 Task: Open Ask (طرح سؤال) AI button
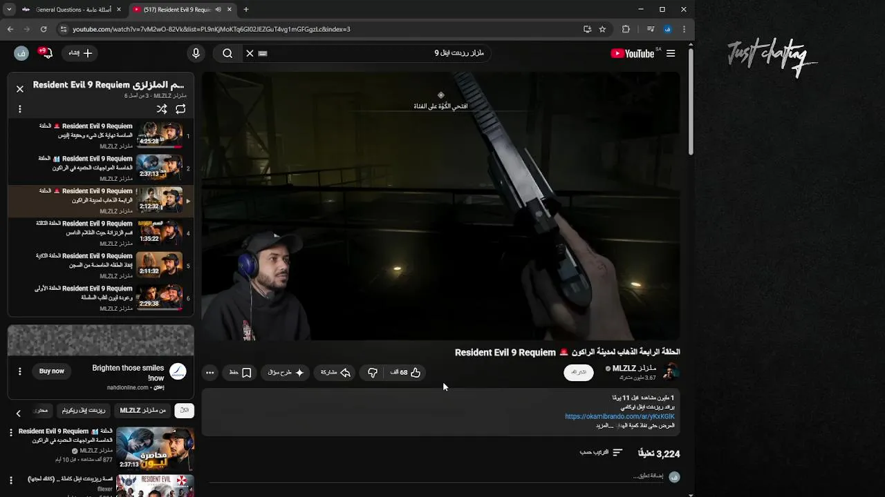[286, 373]
